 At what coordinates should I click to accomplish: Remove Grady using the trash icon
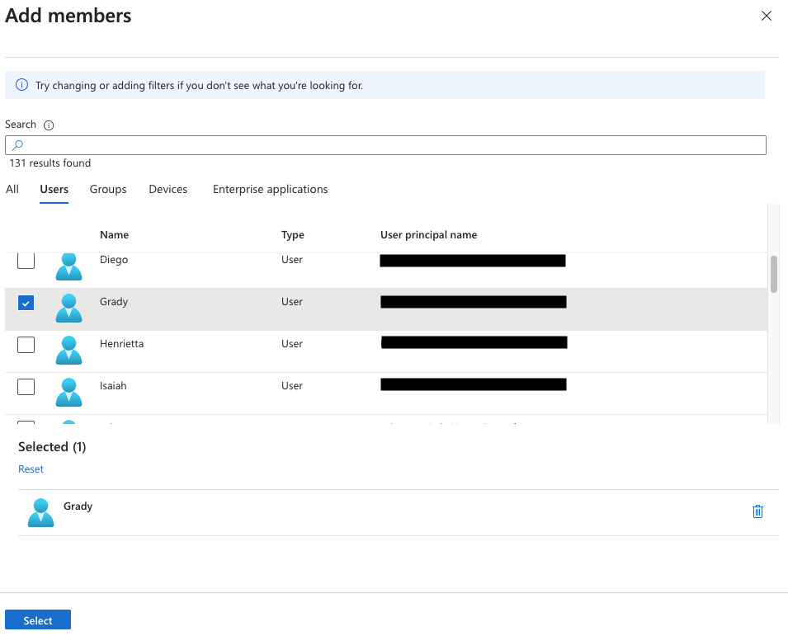tap(757, 511)
